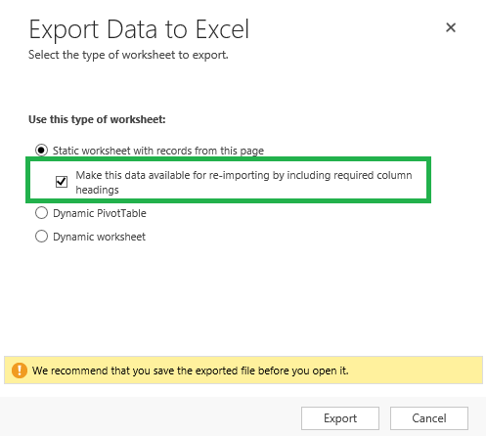This screenshot has height=436, width=486.
Task: Click the 'Select the type of worksheet' subtitle
Action: point(128,55)
